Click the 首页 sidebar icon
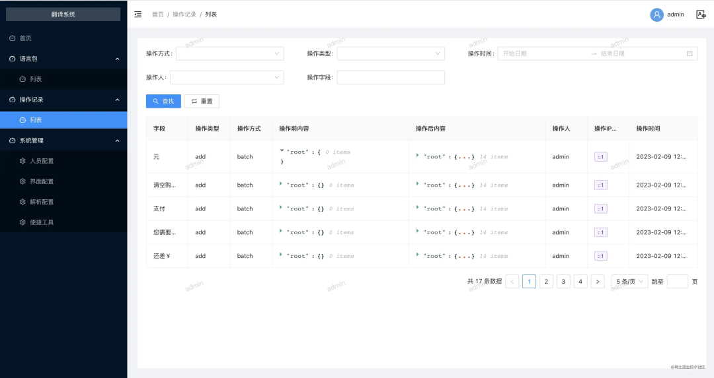 pyautogui.click(x=13, y=38)
